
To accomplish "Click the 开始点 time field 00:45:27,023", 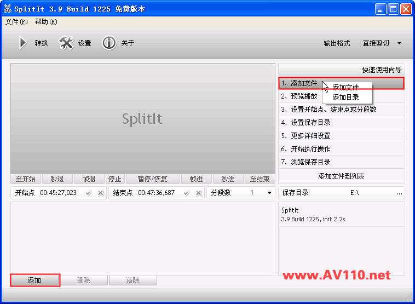I will [x=59, y=193].
